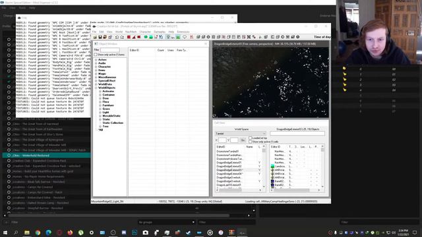Sort by Count column in Object Window
The width and height of the screenshot is (422, 237).
click(x=161, y=50)
